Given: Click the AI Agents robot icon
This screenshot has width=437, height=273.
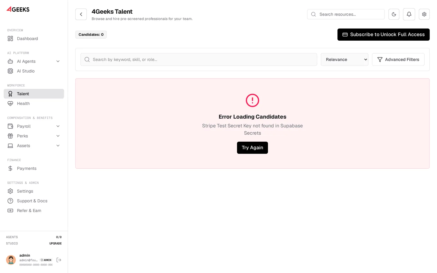Looking at the screenshot, I should [10, 61].
